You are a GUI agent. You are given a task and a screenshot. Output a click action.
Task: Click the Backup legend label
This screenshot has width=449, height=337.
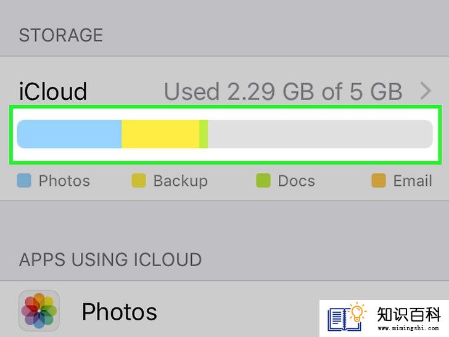click(x=180, y=181)
